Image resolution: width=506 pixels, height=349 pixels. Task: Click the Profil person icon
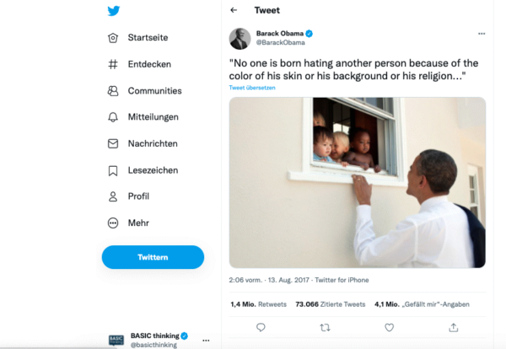pyautogui.click(x=113, y=196)
